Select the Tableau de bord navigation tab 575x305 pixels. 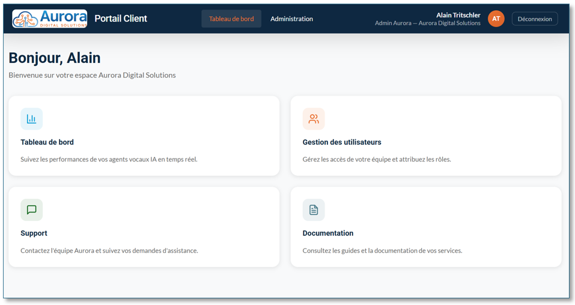coord(231,19)
